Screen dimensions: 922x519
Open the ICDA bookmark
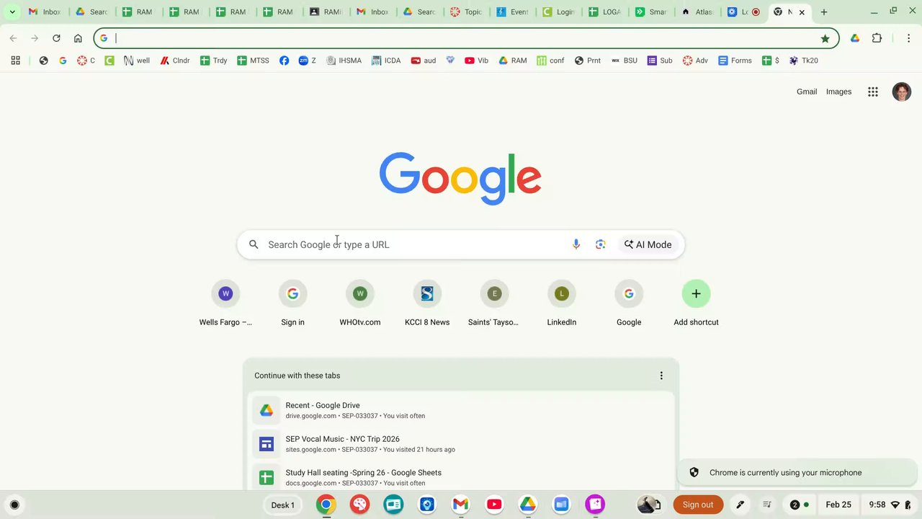tap(386, 61)
